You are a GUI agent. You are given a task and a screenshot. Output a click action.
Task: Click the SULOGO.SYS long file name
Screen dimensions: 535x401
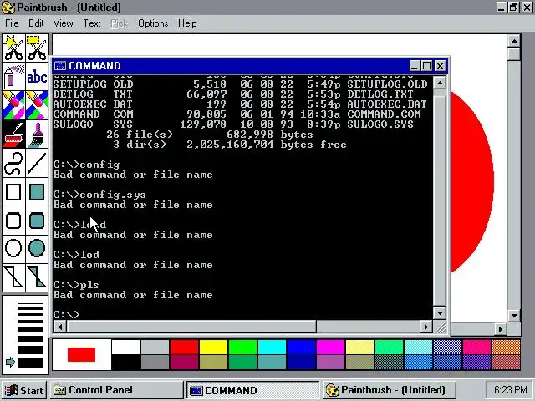click(x=380, y=124)
